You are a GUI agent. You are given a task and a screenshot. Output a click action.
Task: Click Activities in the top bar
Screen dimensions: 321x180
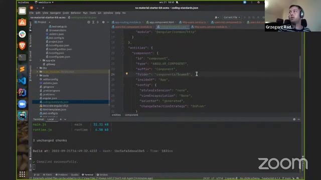click(x=24, y=2)
